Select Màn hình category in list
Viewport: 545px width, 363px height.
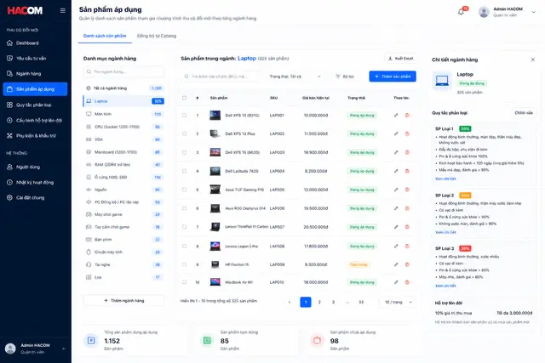coord(123,114)
